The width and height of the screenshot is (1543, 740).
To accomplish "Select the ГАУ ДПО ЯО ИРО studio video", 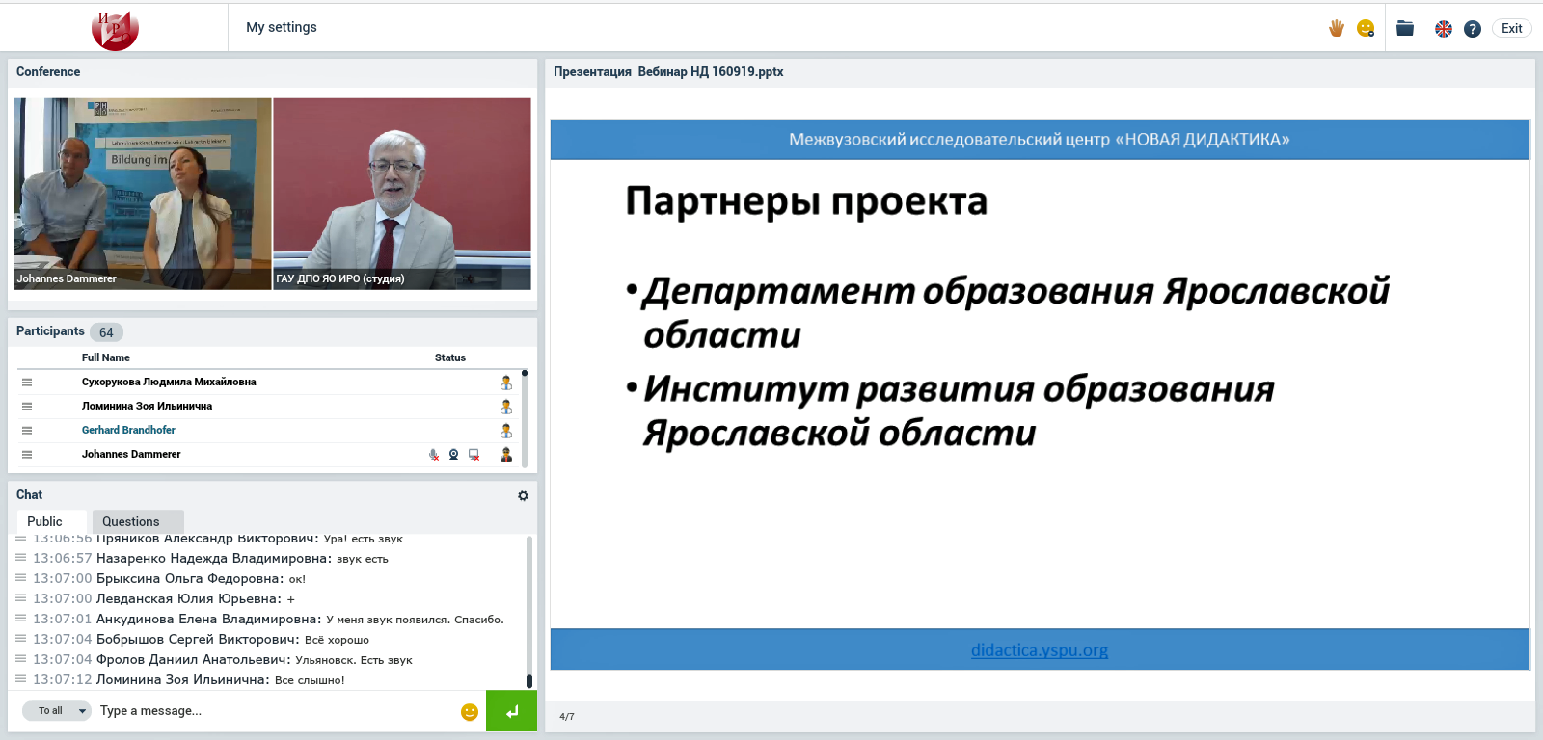I will (402, 194).
